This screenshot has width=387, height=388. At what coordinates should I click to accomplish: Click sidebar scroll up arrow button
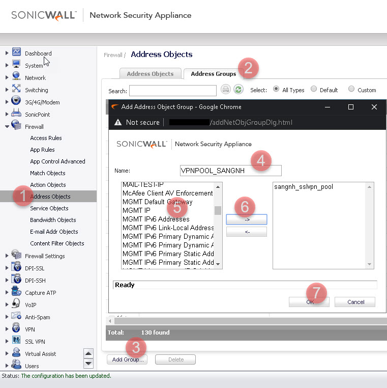[88, 353]
